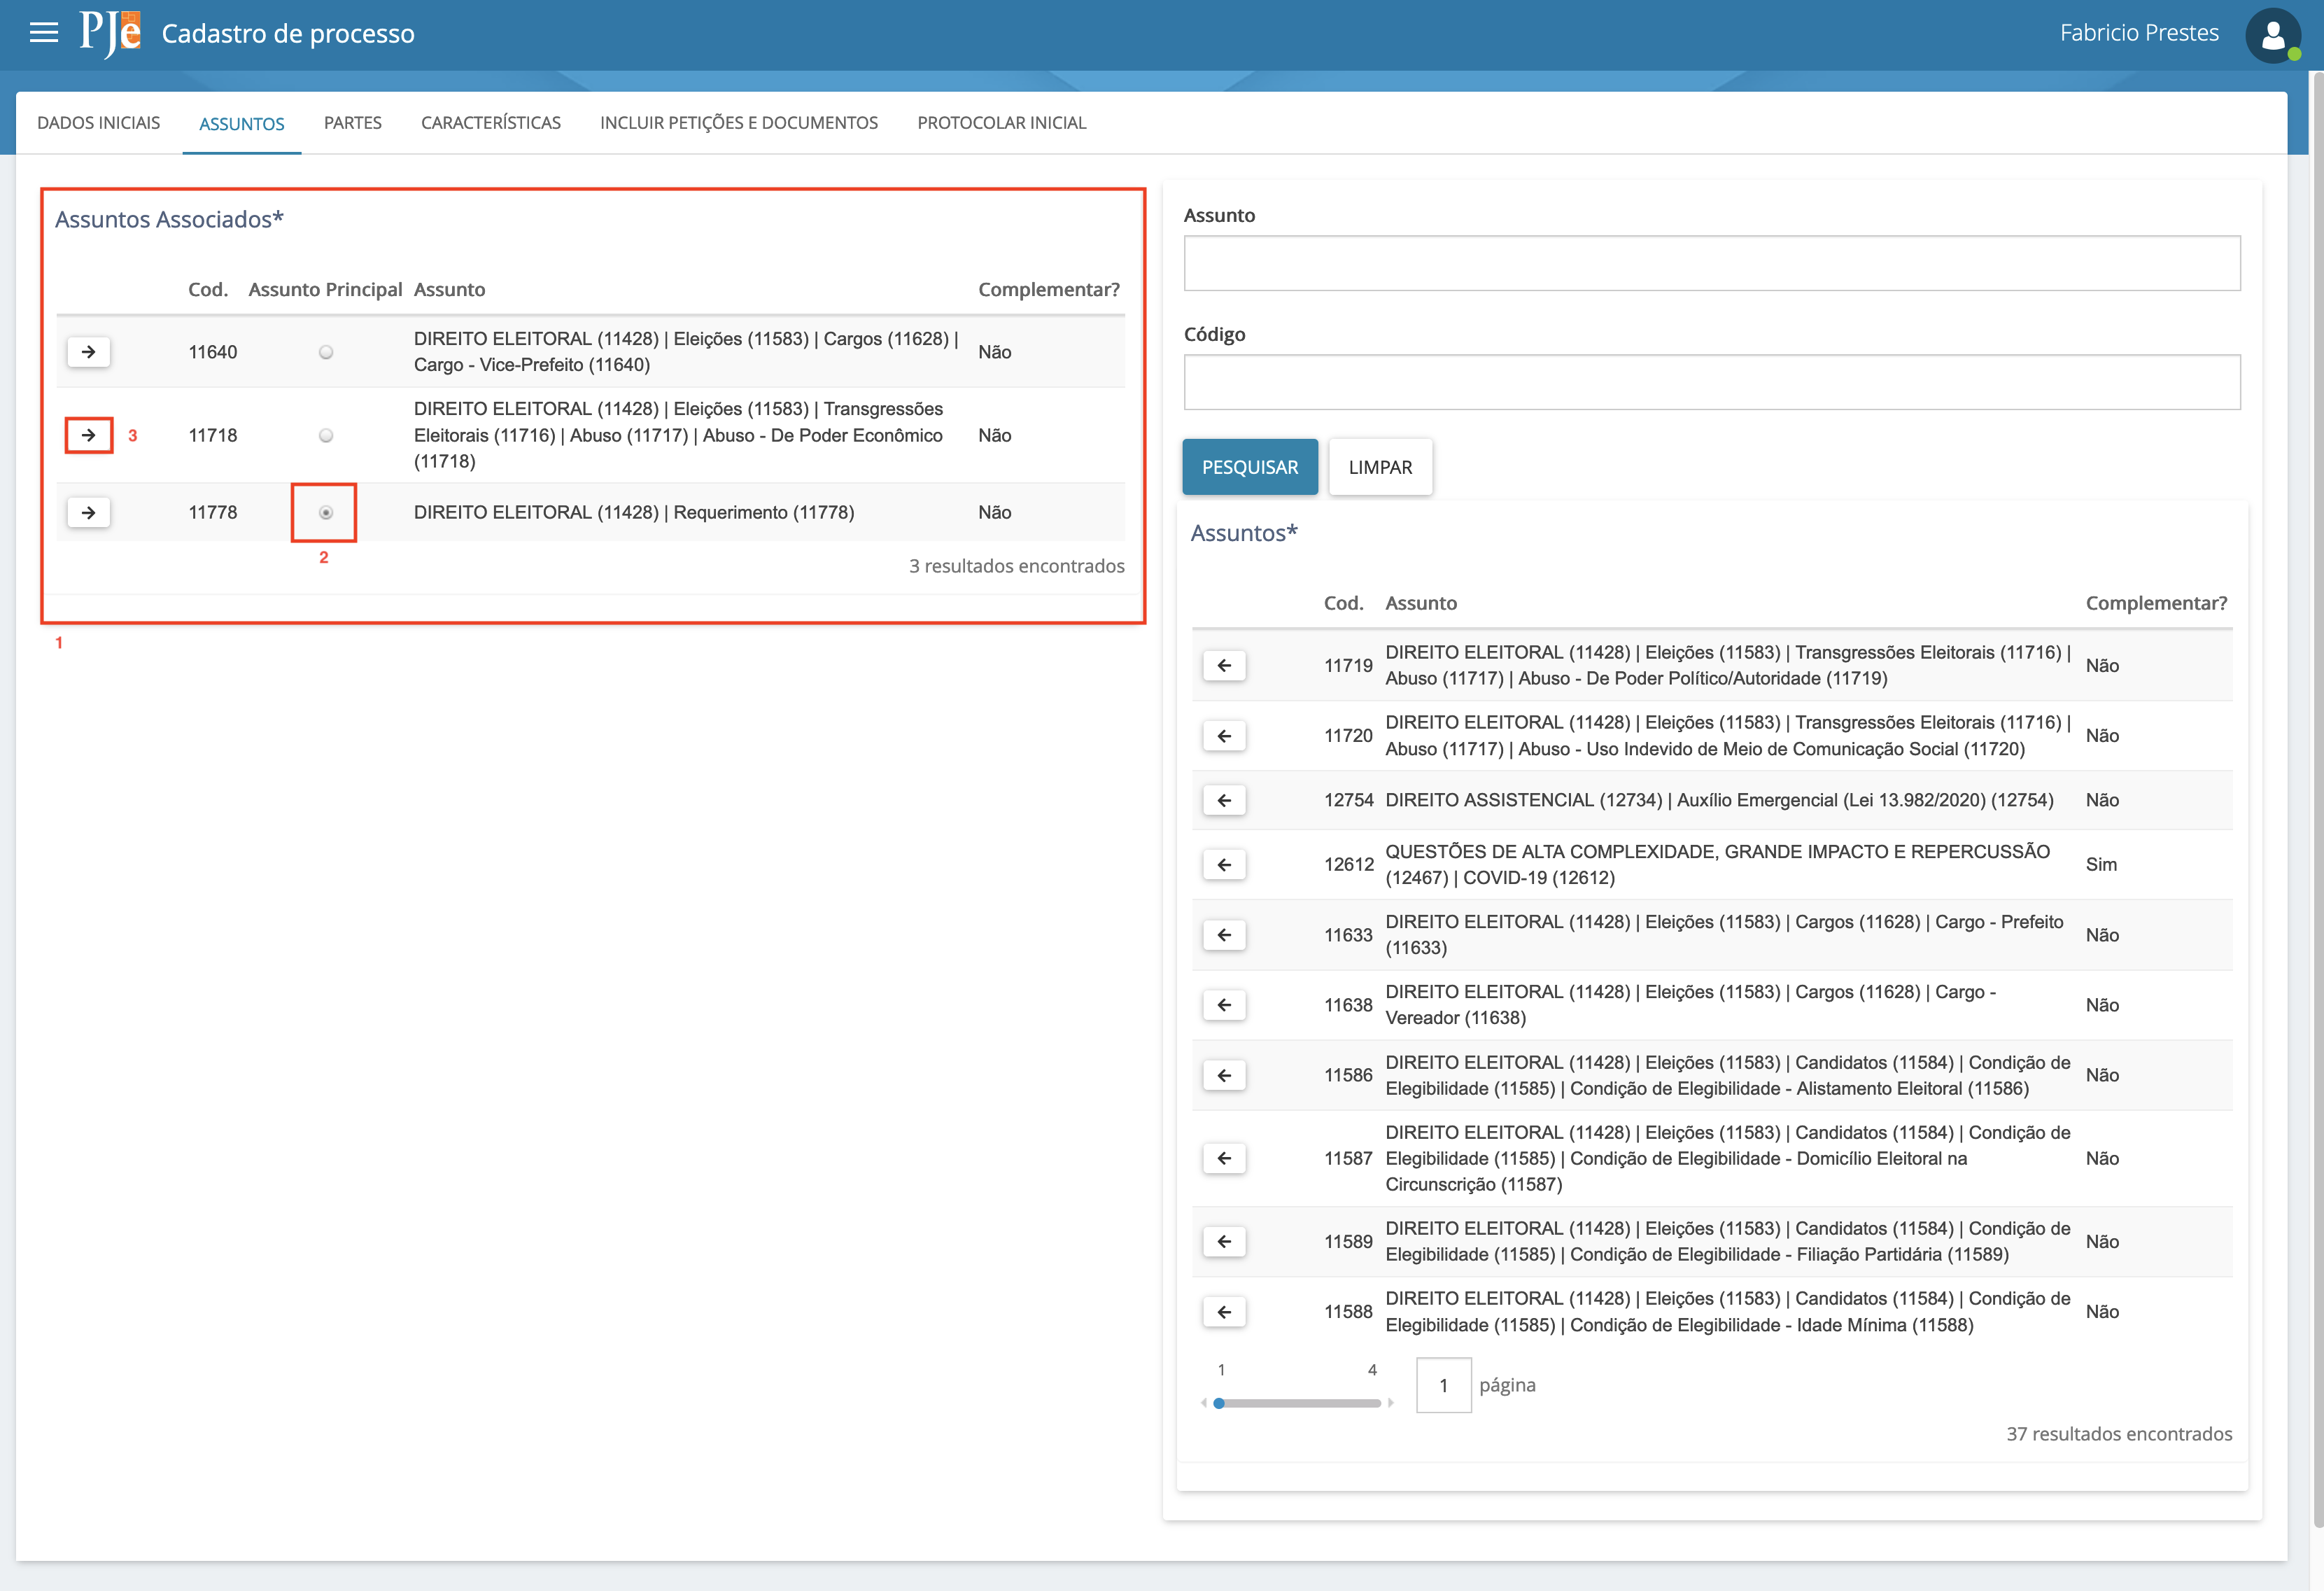Click the slider max page label 4
2324x1591 pixels.
point(1372,1370)
